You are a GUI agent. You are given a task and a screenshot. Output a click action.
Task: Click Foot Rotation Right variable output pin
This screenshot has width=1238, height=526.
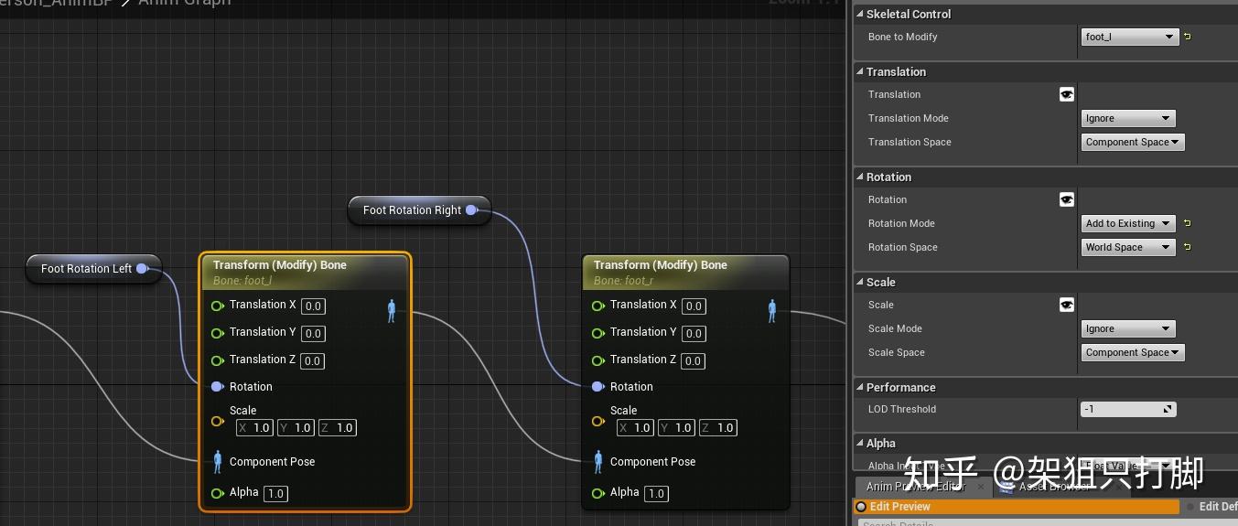[471, 210]
